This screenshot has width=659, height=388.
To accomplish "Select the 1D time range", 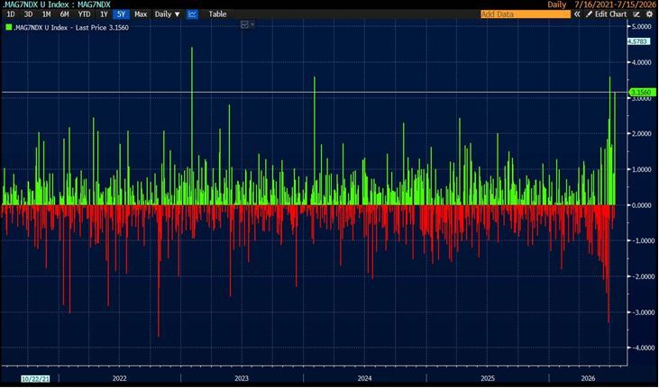I will (11, 14).
